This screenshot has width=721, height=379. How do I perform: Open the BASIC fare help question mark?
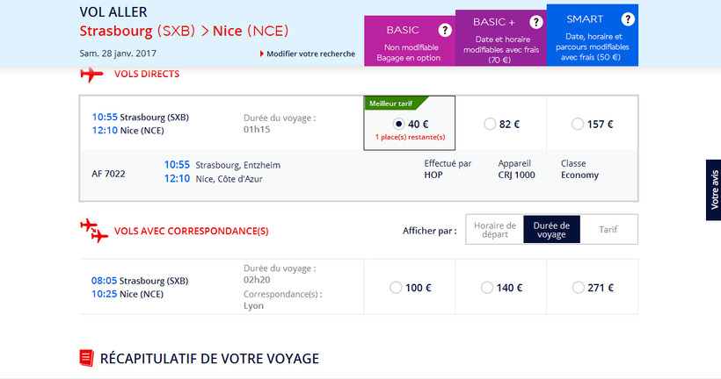coord(445,30)
